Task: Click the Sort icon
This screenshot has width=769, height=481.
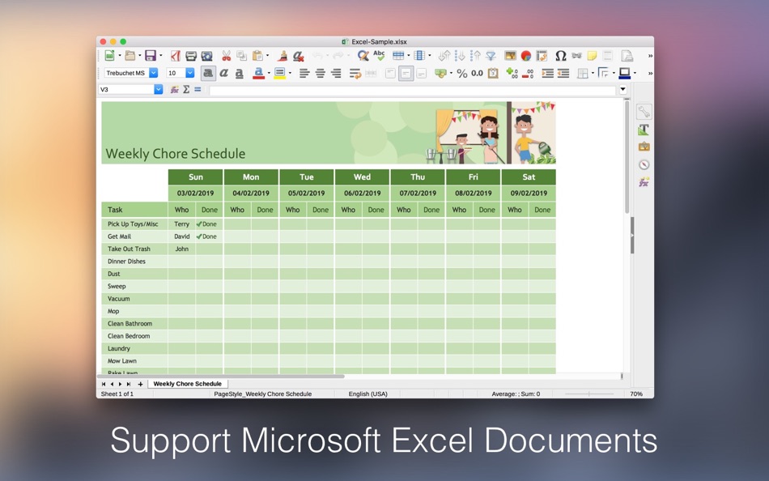Action: click(x=444, y=55)
